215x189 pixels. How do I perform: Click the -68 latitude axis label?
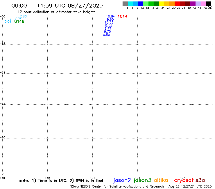(x=3, y=138)
